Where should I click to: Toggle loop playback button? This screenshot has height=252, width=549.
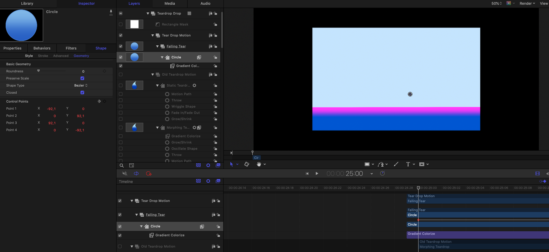click(136, 173)
